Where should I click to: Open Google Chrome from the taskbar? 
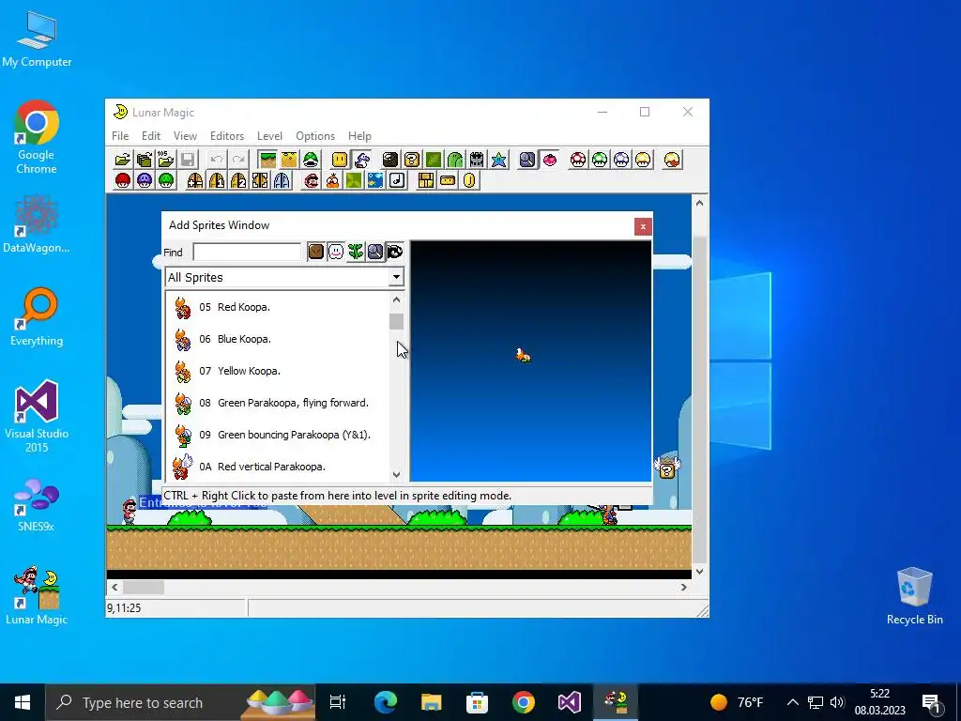point(524,702)
